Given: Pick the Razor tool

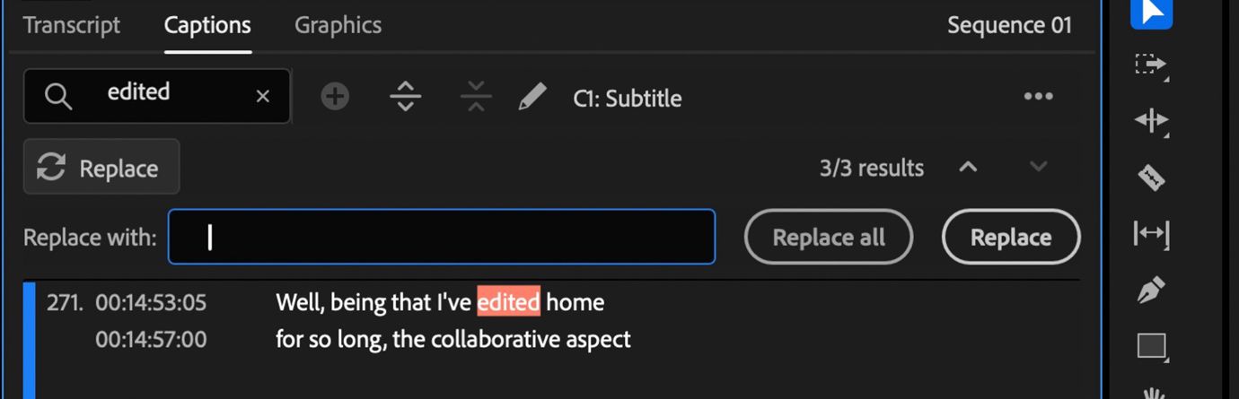Looking at the screenshot, I should pyautogui.click(x=1151, y=178).
